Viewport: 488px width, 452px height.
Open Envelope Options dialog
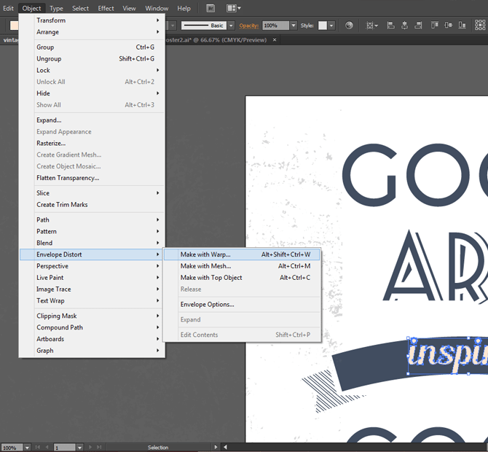click(x=208, y=305)
